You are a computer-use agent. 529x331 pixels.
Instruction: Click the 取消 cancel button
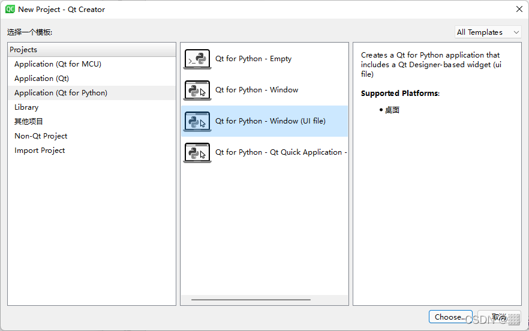click(x=499, y=317)
